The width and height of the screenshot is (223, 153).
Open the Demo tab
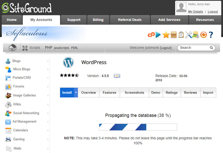(x=156, y=93)
